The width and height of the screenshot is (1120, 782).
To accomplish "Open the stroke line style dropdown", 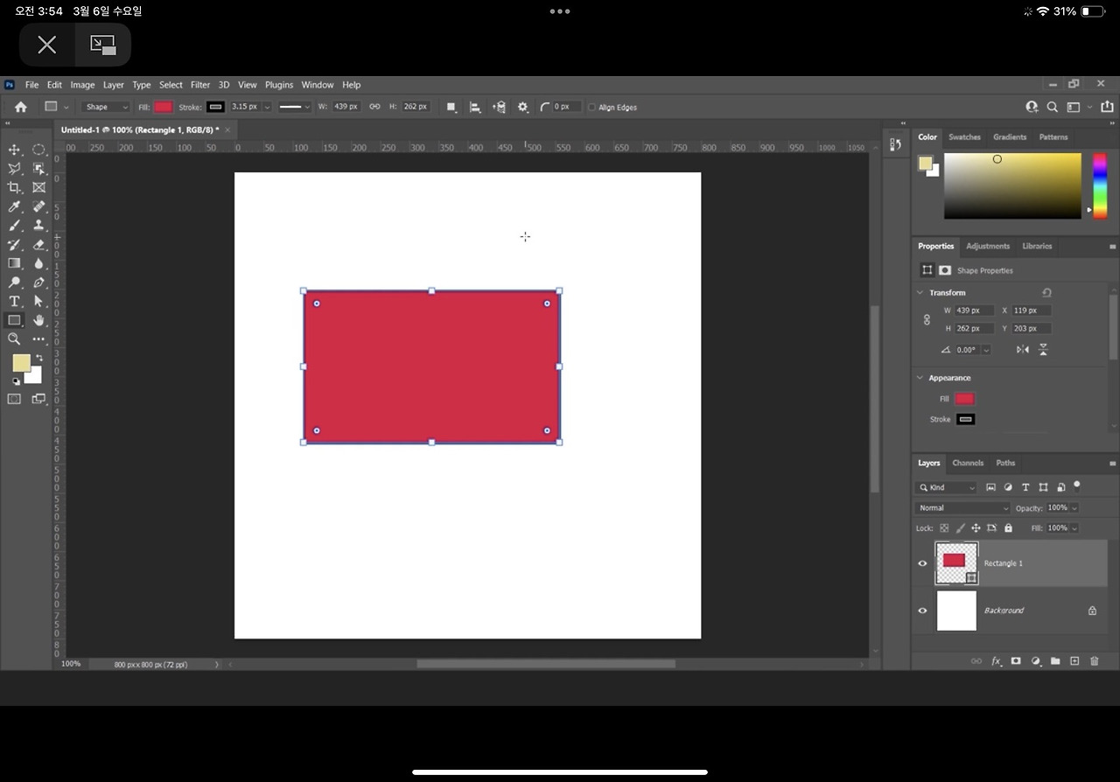I will [x=294, y=107].
